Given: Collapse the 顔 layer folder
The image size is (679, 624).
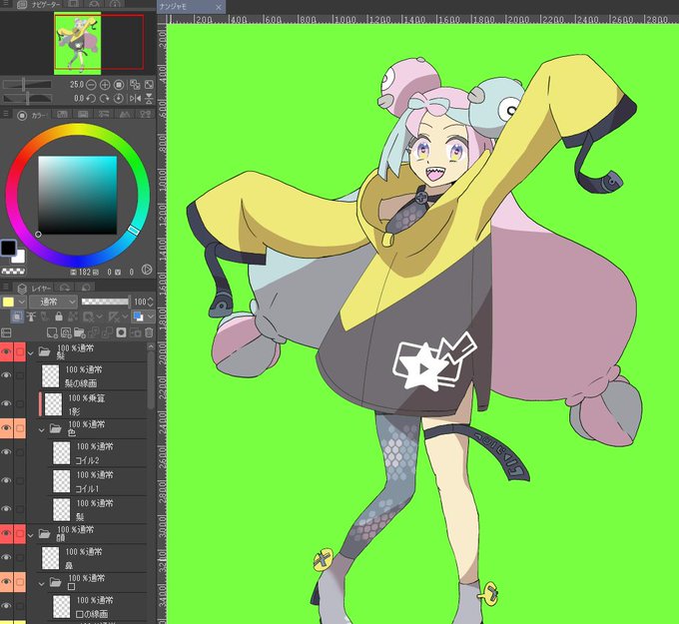Looking at the screenshot, I should [x=31, y=535].
